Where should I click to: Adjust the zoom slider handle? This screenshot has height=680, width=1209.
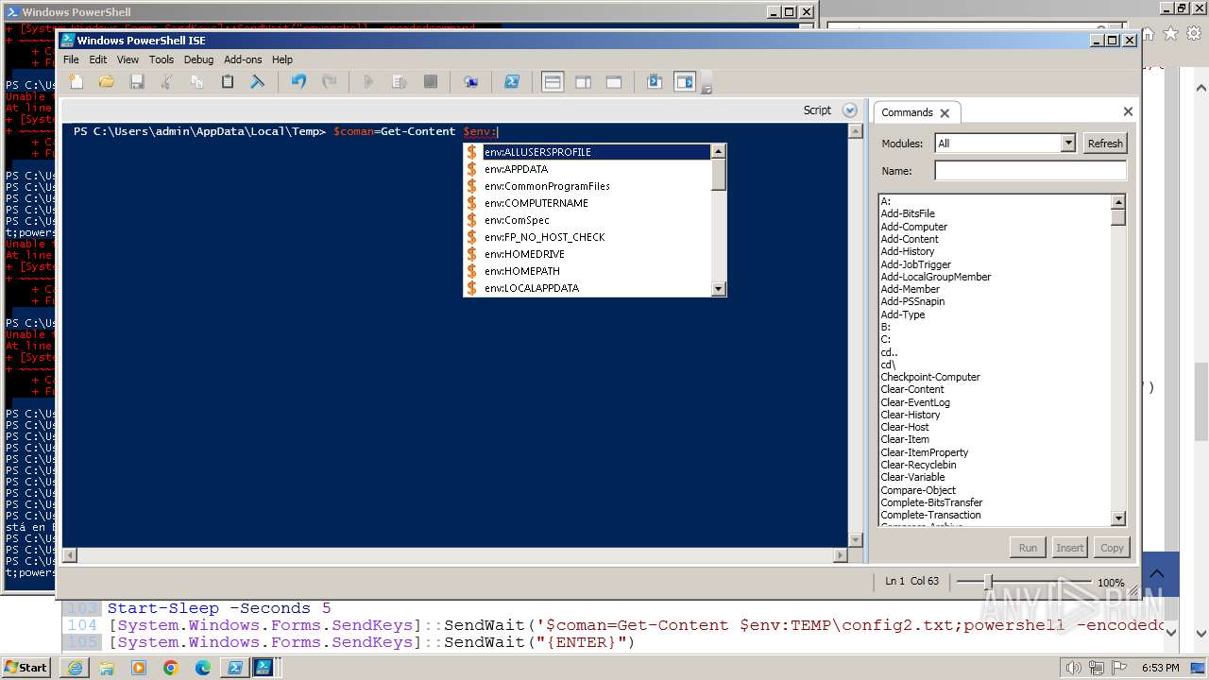pos(989,582)
